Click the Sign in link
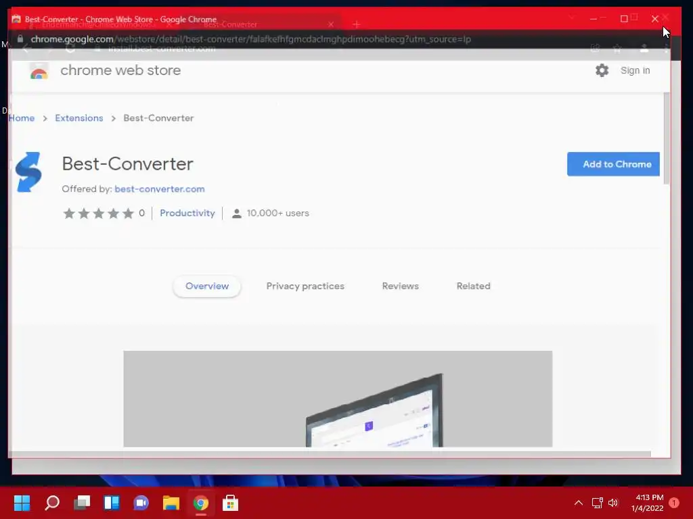This screenshot has width=693, height=519. tap(635, 70)
